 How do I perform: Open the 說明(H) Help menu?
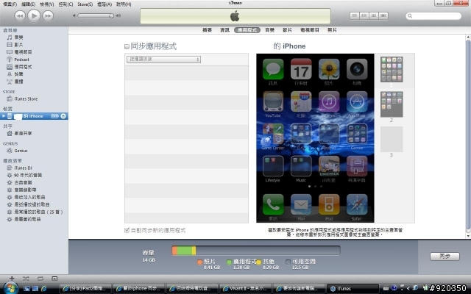pos(124,4)
